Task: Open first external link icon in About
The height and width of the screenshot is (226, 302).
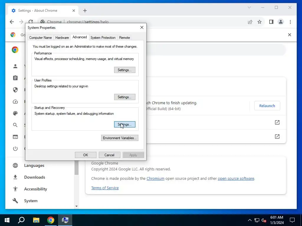Action: [x=277, y=122]
